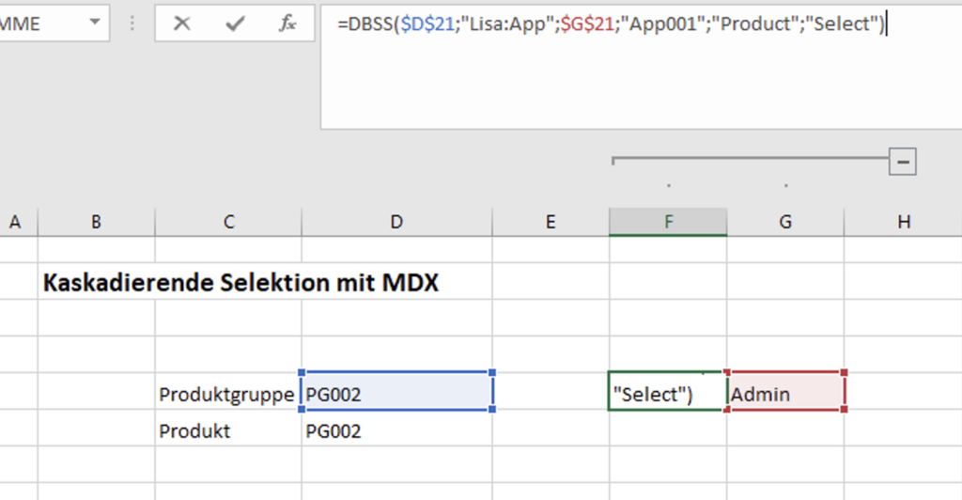Open the Insert Function fx dialog
This screenshot has height=500, width=962.
tap(287, 23)
